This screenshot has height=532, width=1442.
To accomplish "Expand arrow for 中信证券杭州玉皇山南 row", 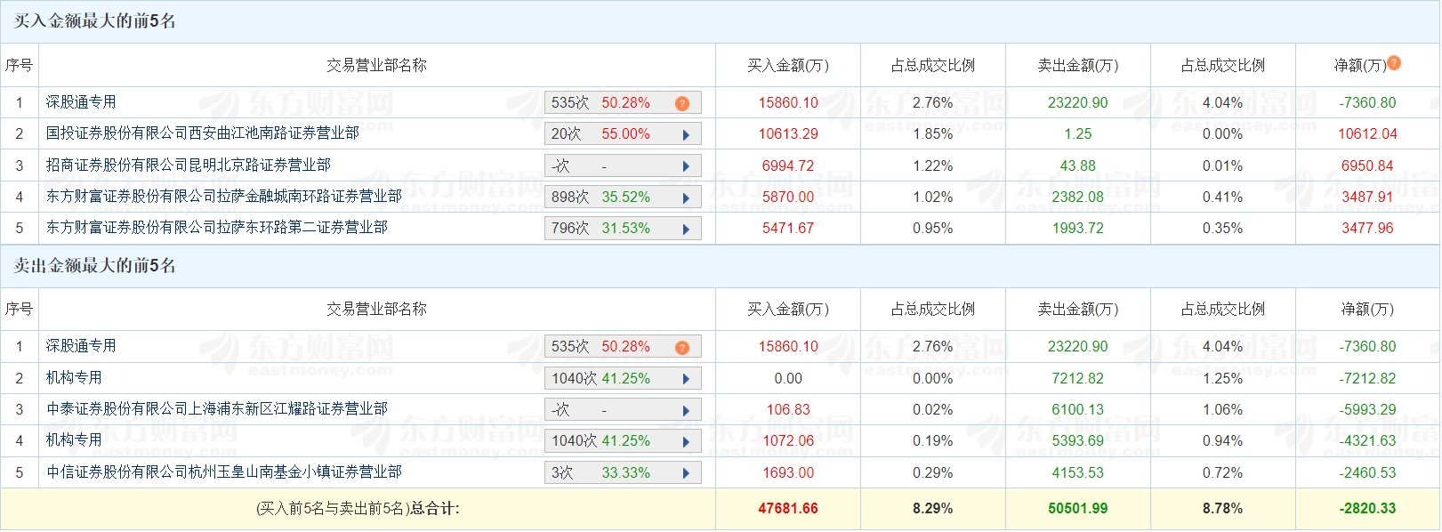I will point(686,473).
